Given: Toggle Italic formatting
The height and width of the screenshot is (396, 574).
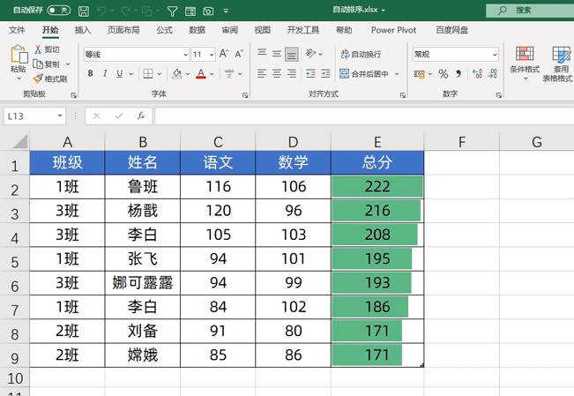Looking at the screenshot, I should (105, 73).
